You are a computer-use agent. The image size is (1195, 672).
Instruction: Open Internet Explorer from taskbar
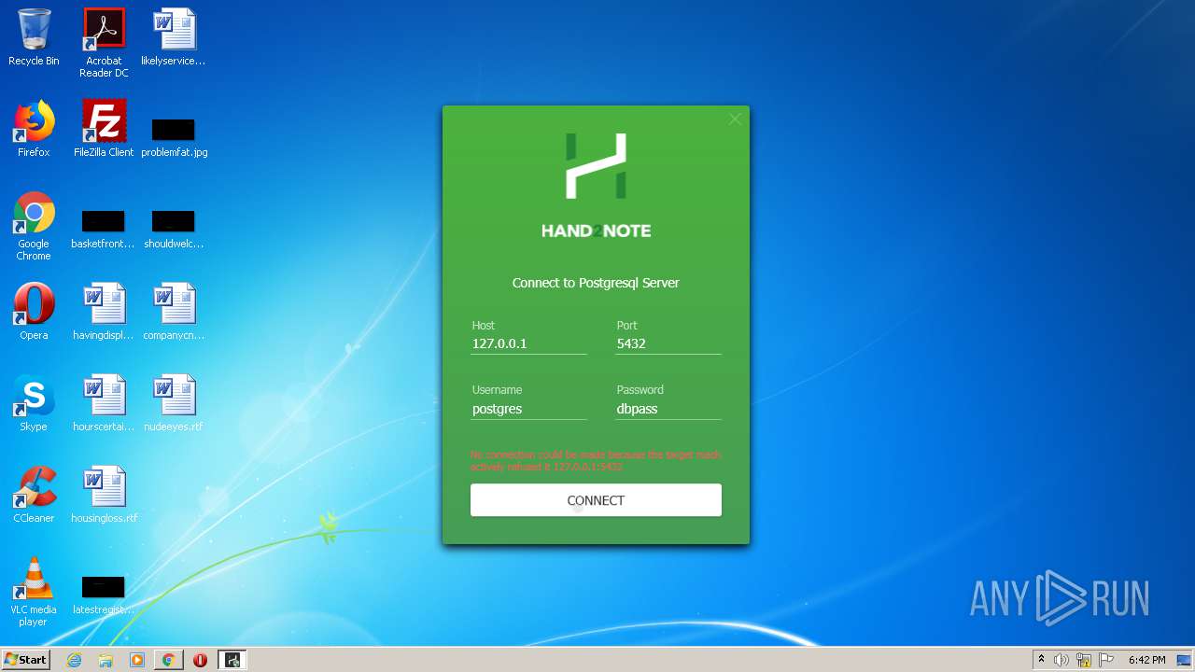pos(75,660)
